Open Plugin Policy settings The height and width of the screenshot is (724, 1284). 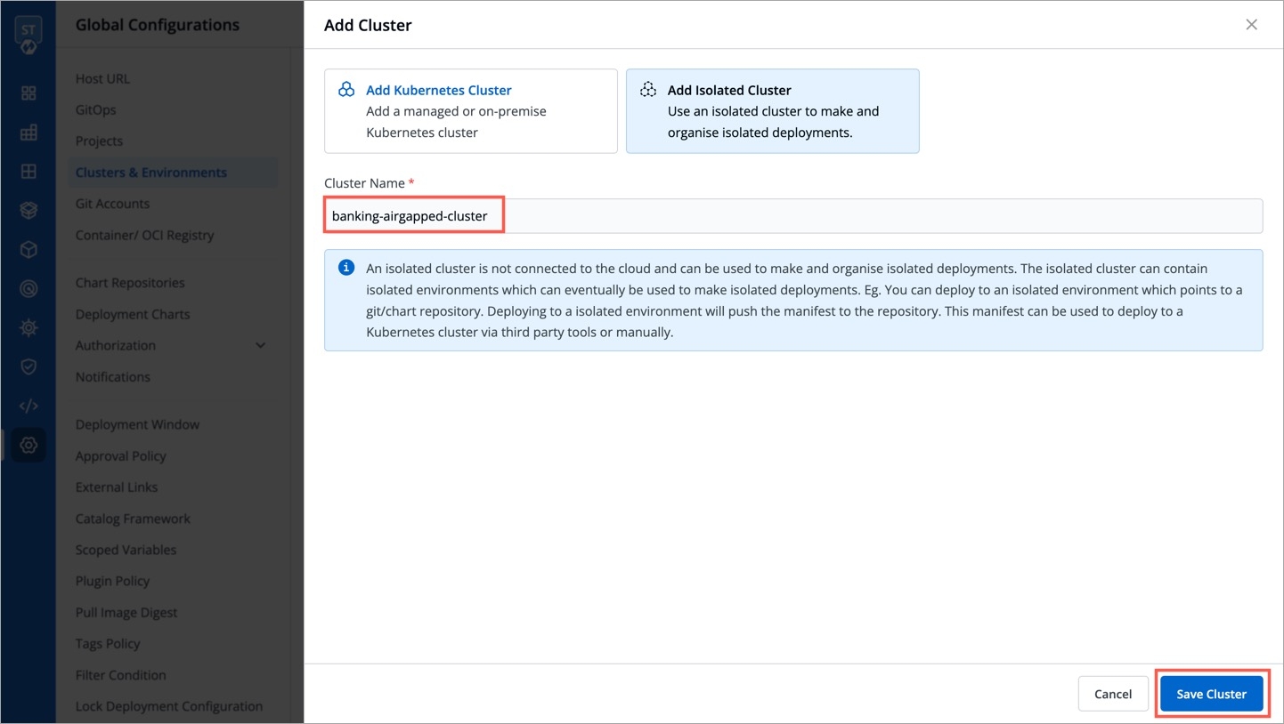(113, 581)
